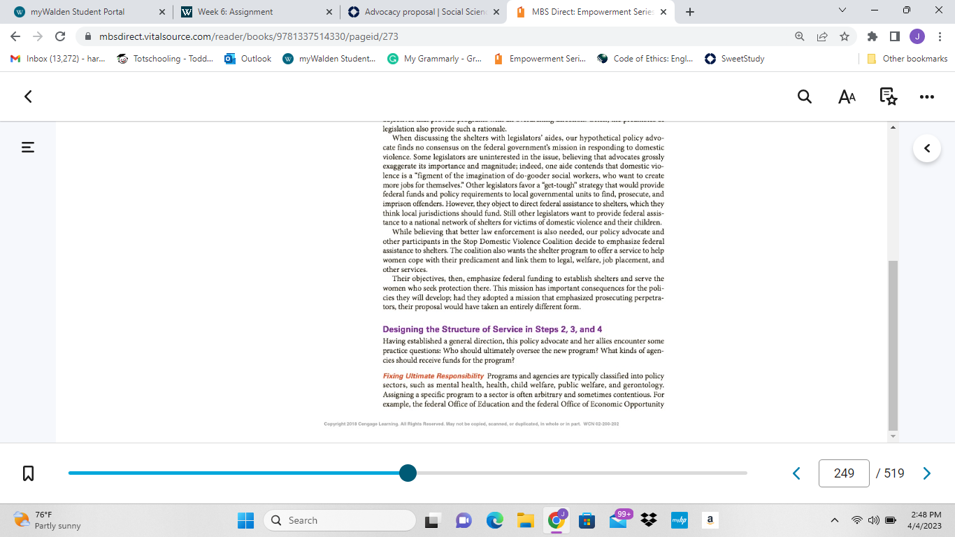Click the page progress slider handle

408,473
